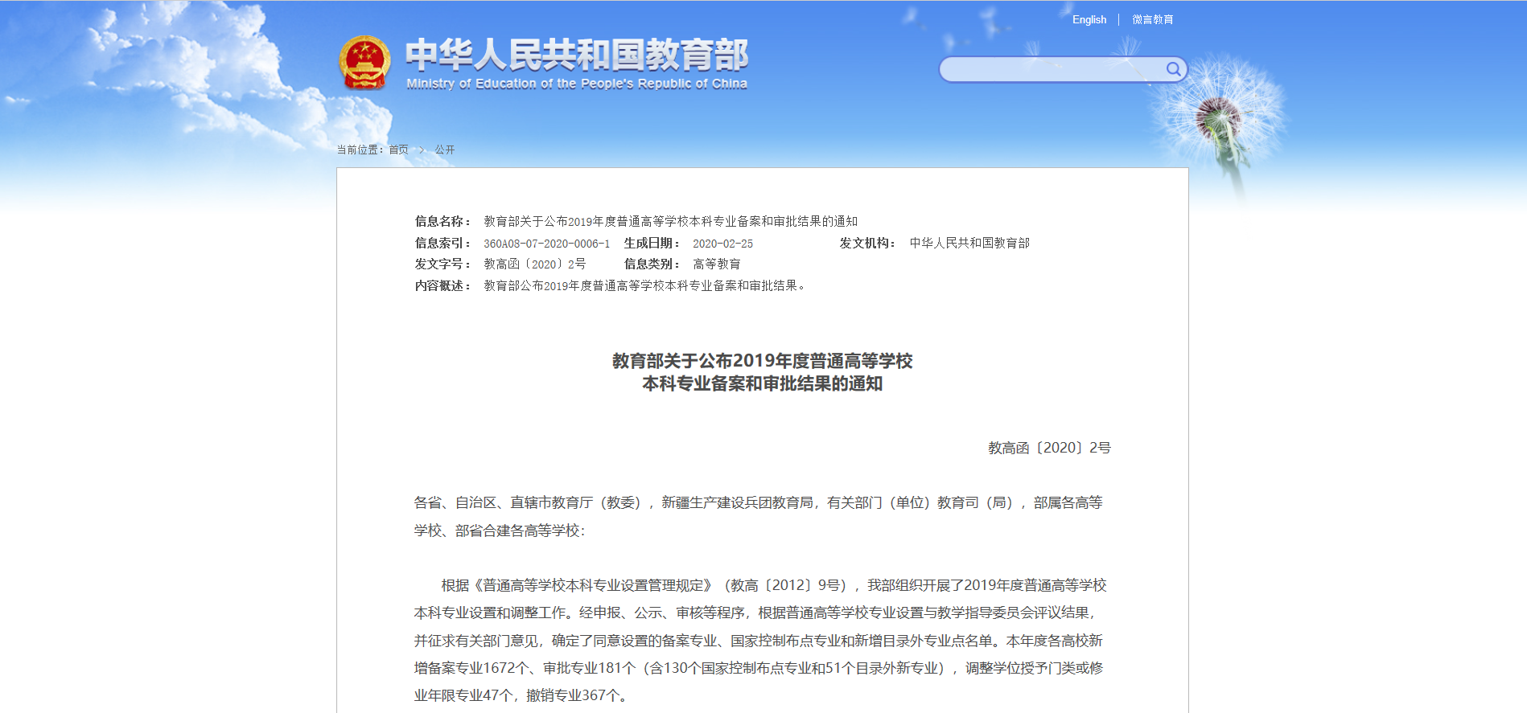This screenshot has height=713, width=1527.
Task: Click category value 高等教育
Action: click(717, 264)
